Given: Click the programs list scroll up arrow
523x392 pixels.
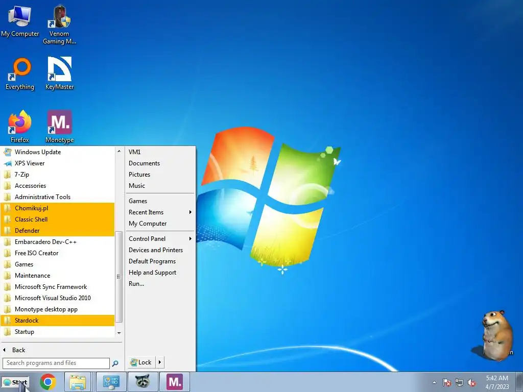Looking at the screenshot, I should pyautogui.click(x=118, y=151).
